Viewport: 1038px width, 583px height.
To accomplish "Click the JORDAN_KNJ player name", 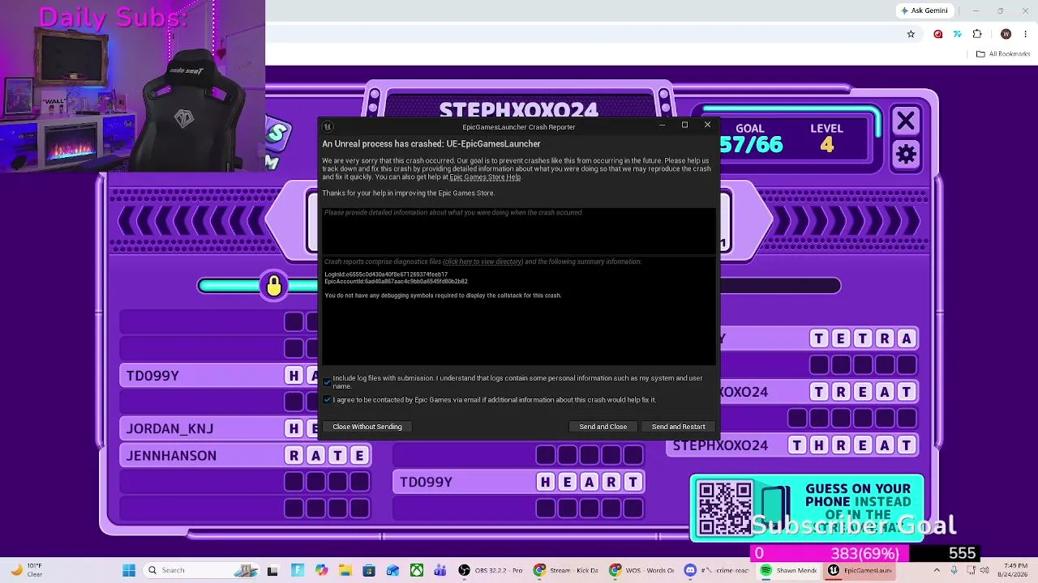I will (x=169, y=428).
